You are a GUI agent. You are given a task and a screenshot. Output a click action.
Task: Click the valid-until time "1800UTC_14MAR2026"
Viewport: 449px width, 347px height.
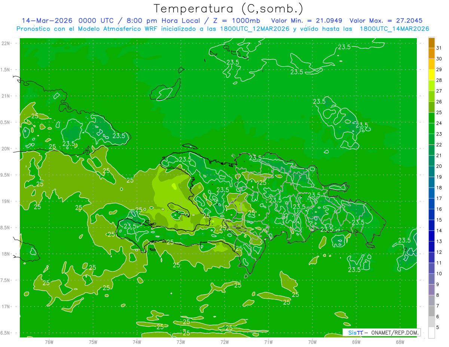tap(394, 29)
